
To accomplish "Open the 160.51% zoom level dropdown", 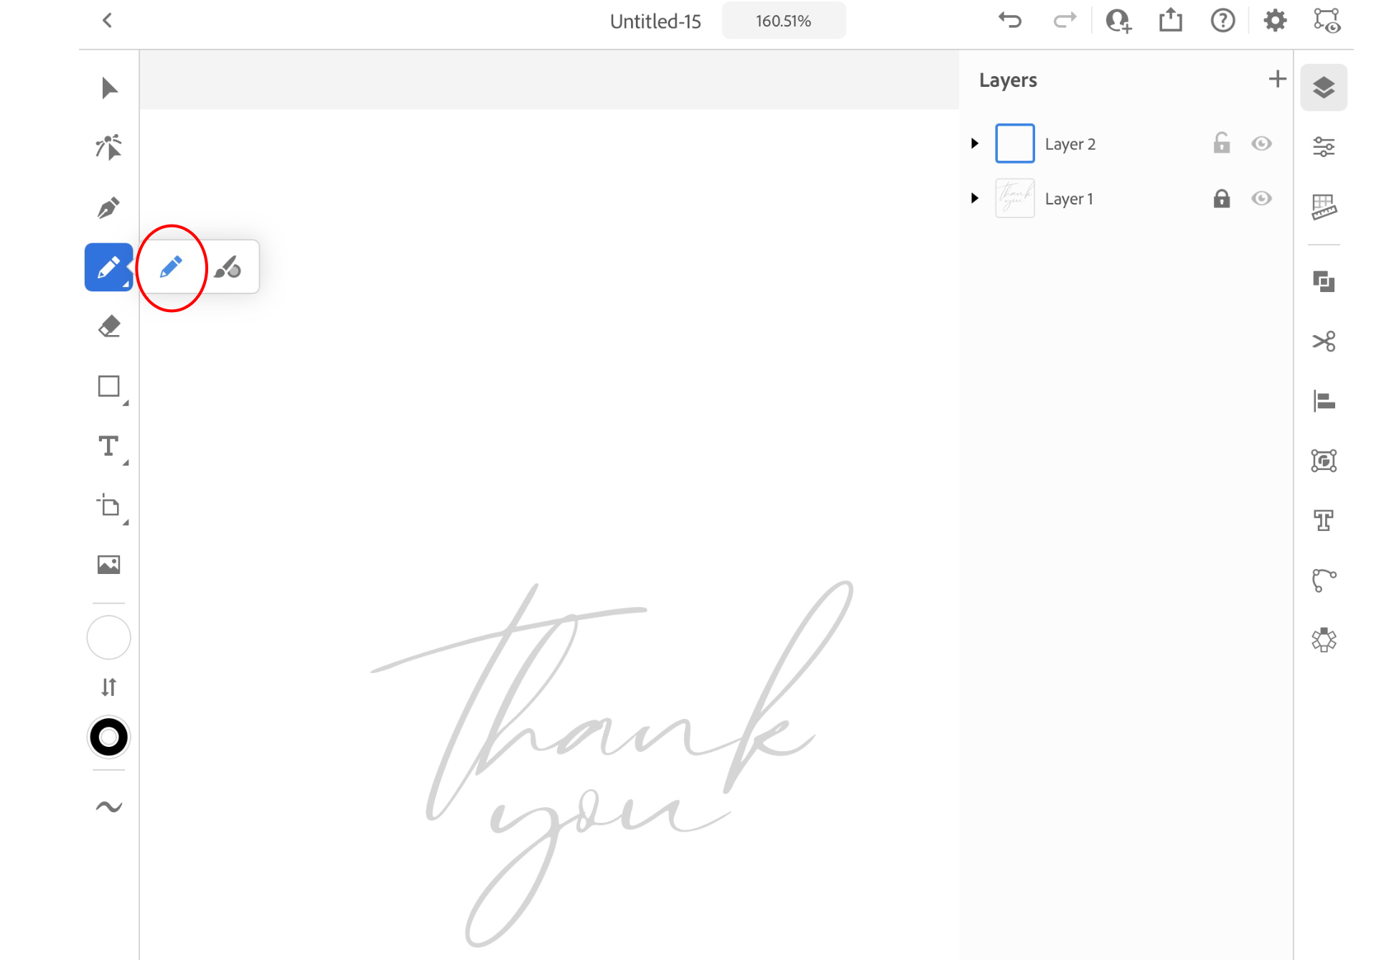I will point(783,22).
